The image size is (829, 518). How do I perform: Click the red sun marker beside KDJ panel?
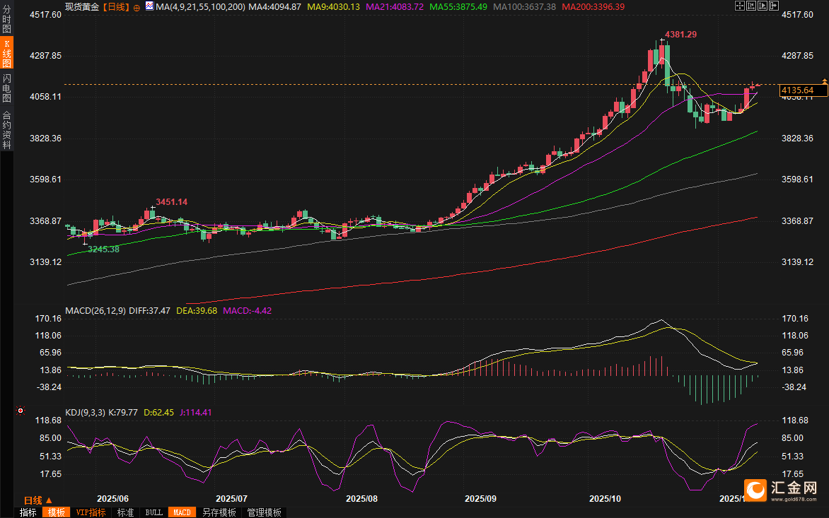click(21, 410)
